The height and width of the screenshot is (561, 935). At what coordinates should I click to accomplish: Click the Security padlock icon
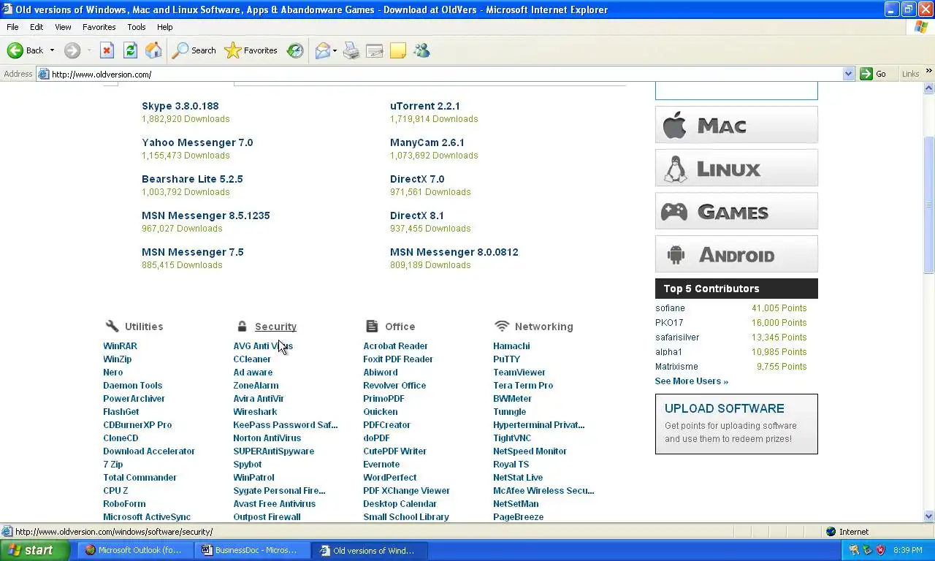(242, 327)
